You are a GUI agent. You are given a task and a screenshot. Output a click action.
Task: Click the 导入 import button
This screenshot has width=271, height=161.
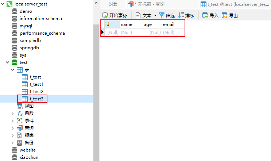point(210,15)
